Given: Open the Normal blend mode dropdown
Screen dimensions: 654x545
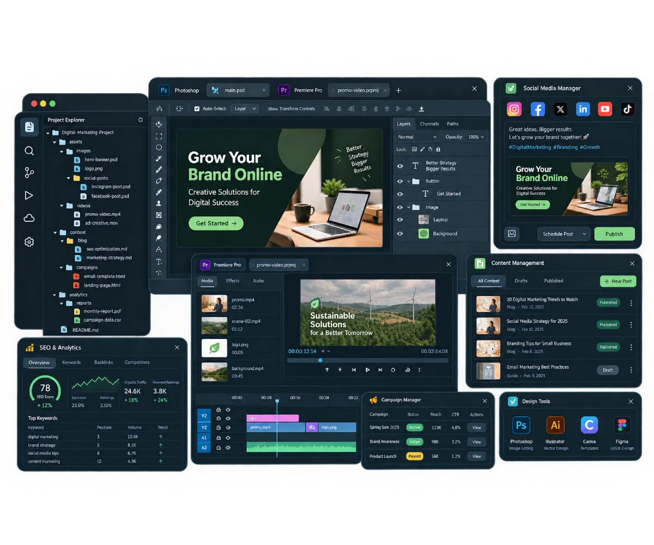Looking at the screenshot, I should [417, 137].
